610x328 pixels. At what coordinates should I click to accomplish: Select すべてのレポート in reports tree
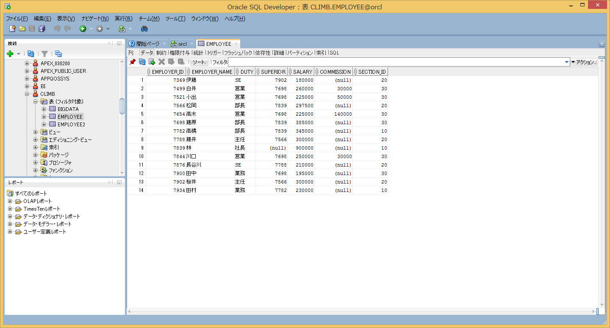coord(31,193)
